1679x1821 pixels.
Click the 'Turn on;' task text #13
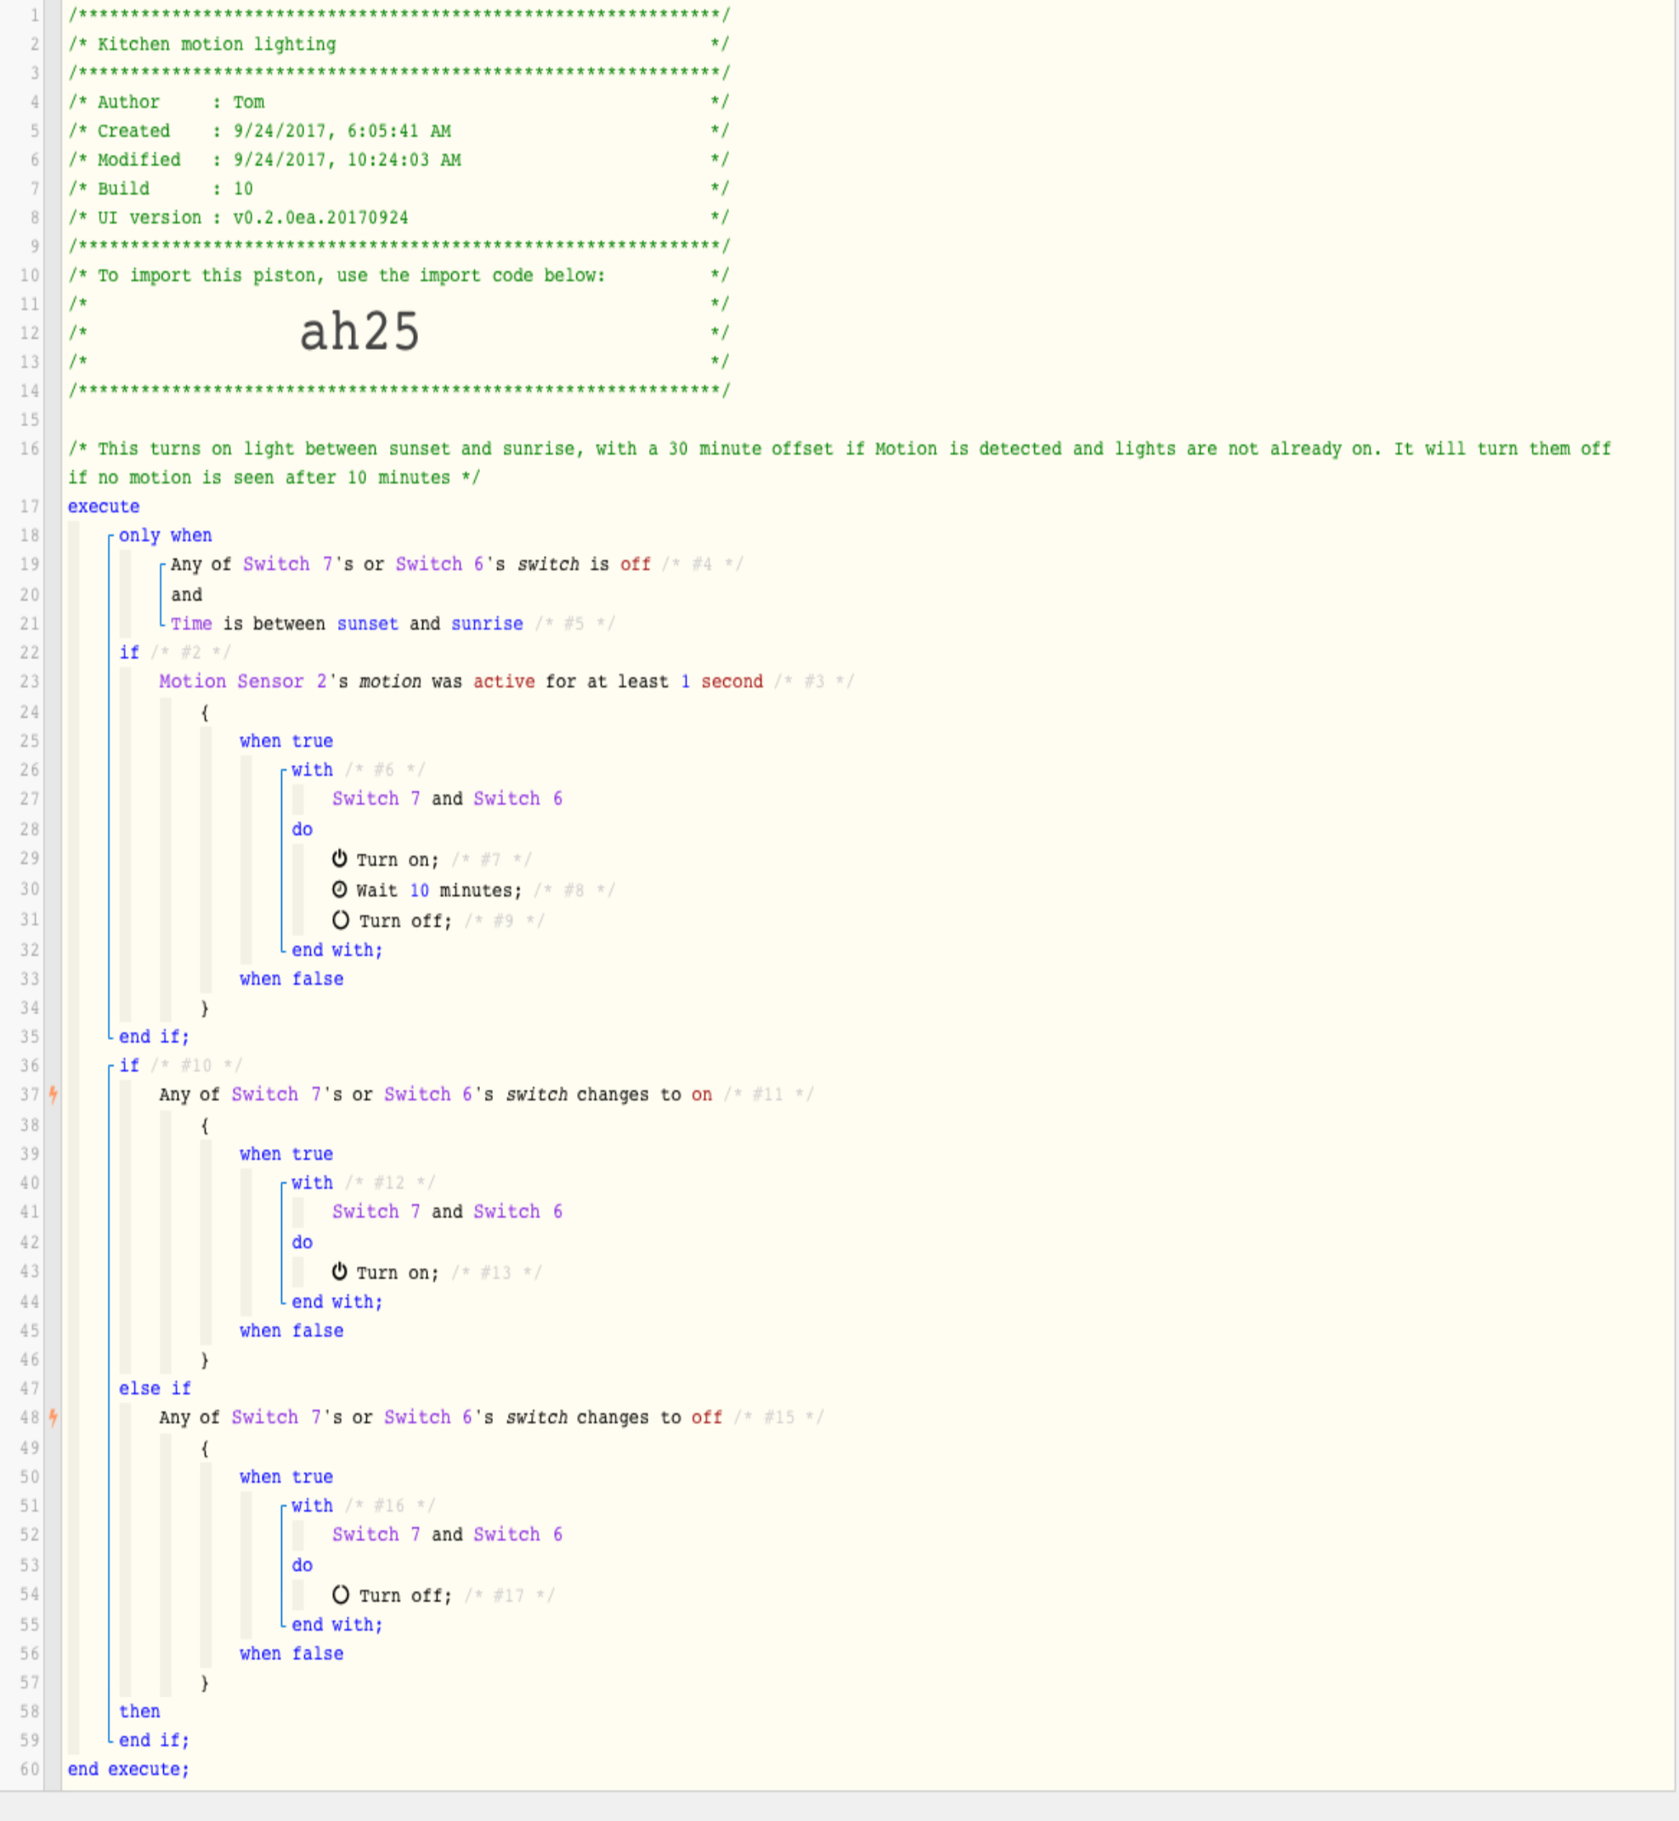pos(397,1273)
